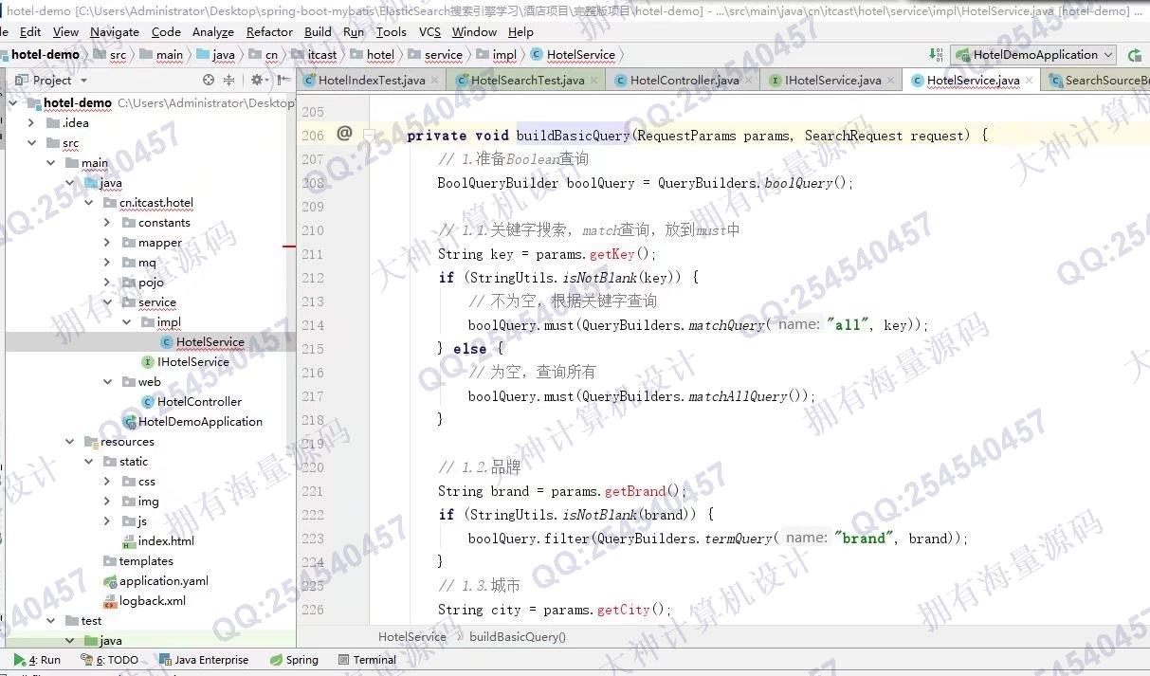Close the HotelIndexTest.java tab
This screenshot has width=1150, height=676.
pos(434,81)
